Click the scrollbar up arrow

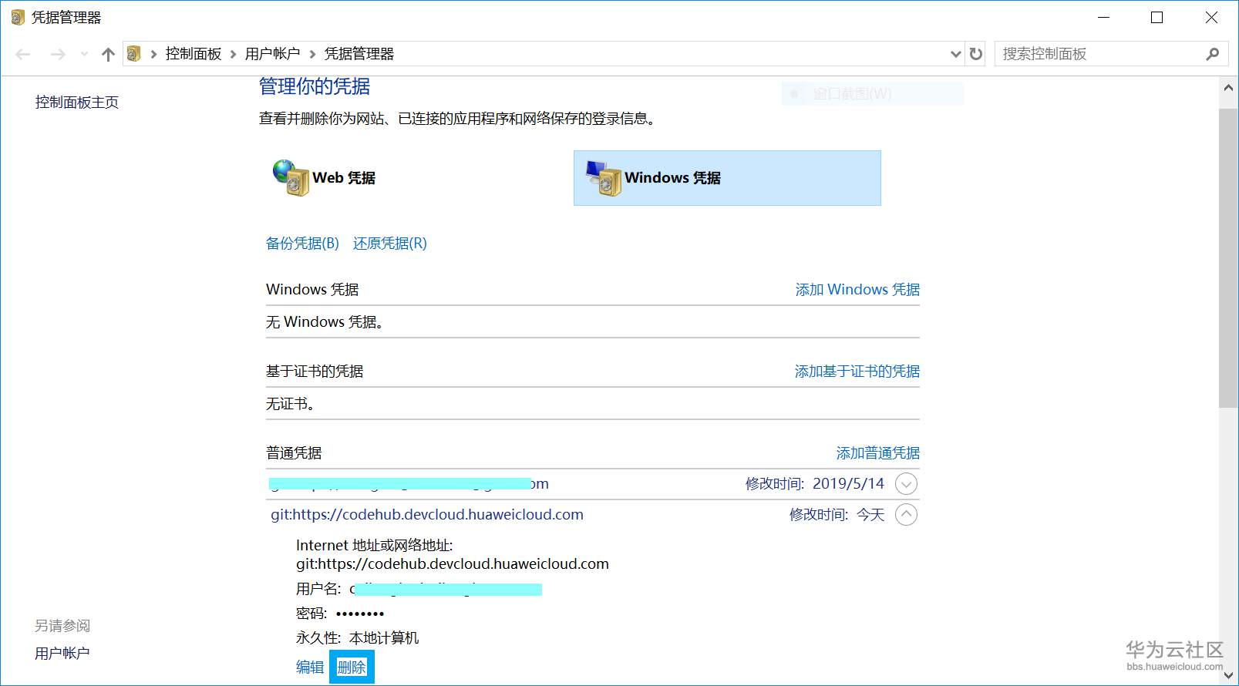[x=1228, y=88]
